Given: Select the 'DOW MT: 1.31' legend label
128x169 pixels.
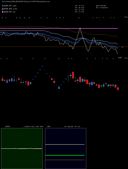Looking at the screenshot, I should click(10, 9).
